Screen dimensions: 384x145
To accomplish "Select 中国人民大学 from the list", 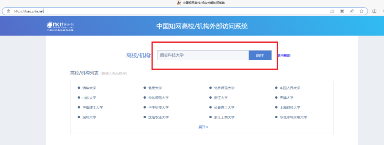I will [x=290, y=88].
